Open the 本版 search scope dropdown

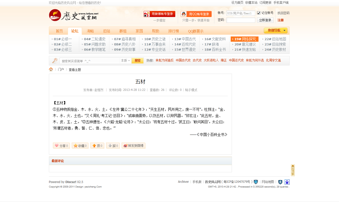(126, 61)
